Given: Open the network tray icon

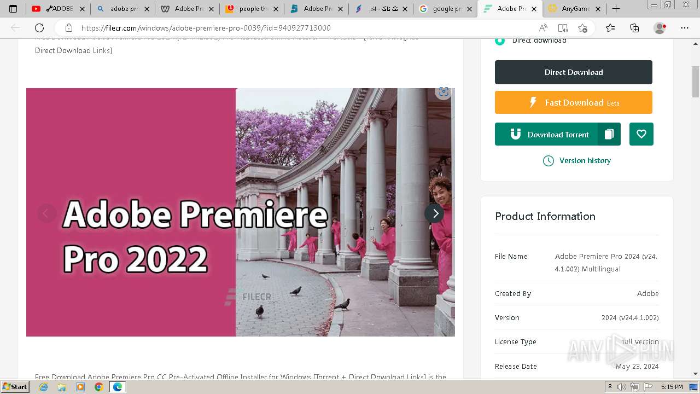Looking at the screenshot, I should (635, 387).
